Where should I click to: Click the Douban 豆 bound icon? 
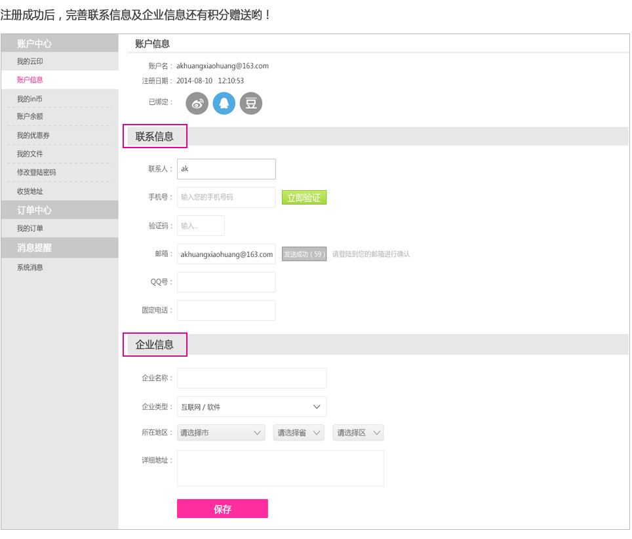[250, 103]
